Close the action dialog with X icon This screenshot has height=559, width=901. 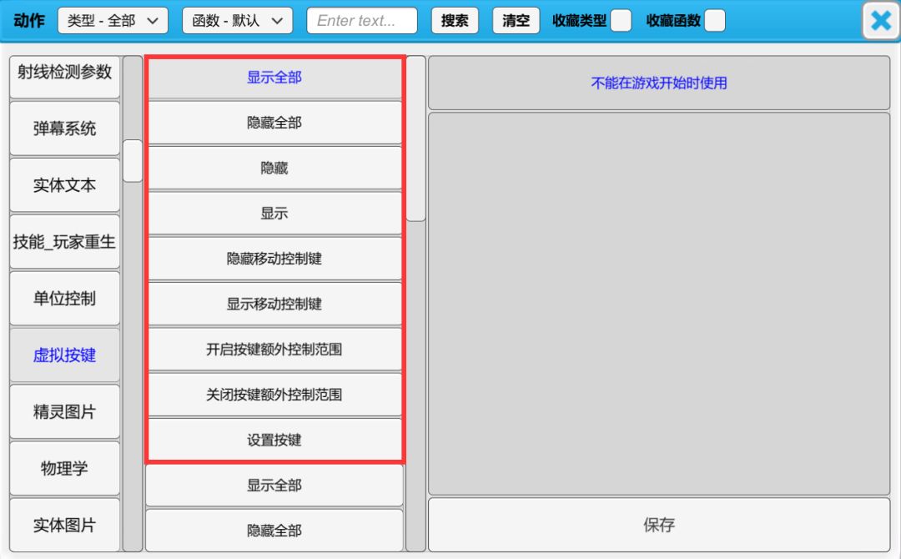point(880,21)
